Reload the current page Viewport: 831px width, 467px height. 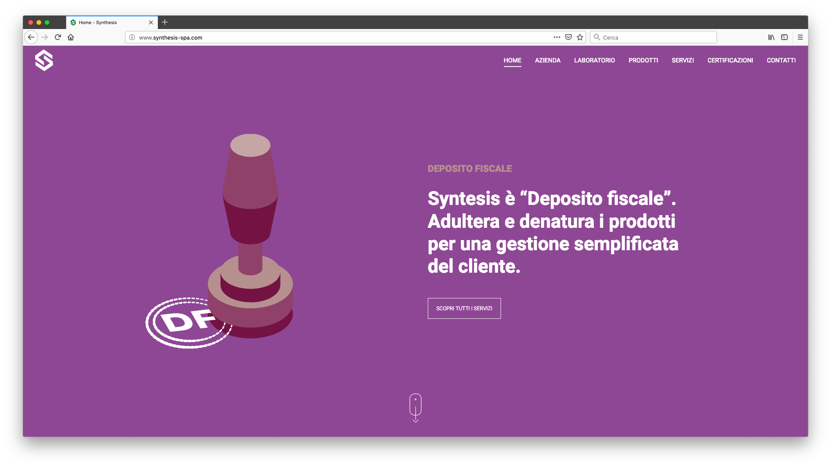[58, 37]
